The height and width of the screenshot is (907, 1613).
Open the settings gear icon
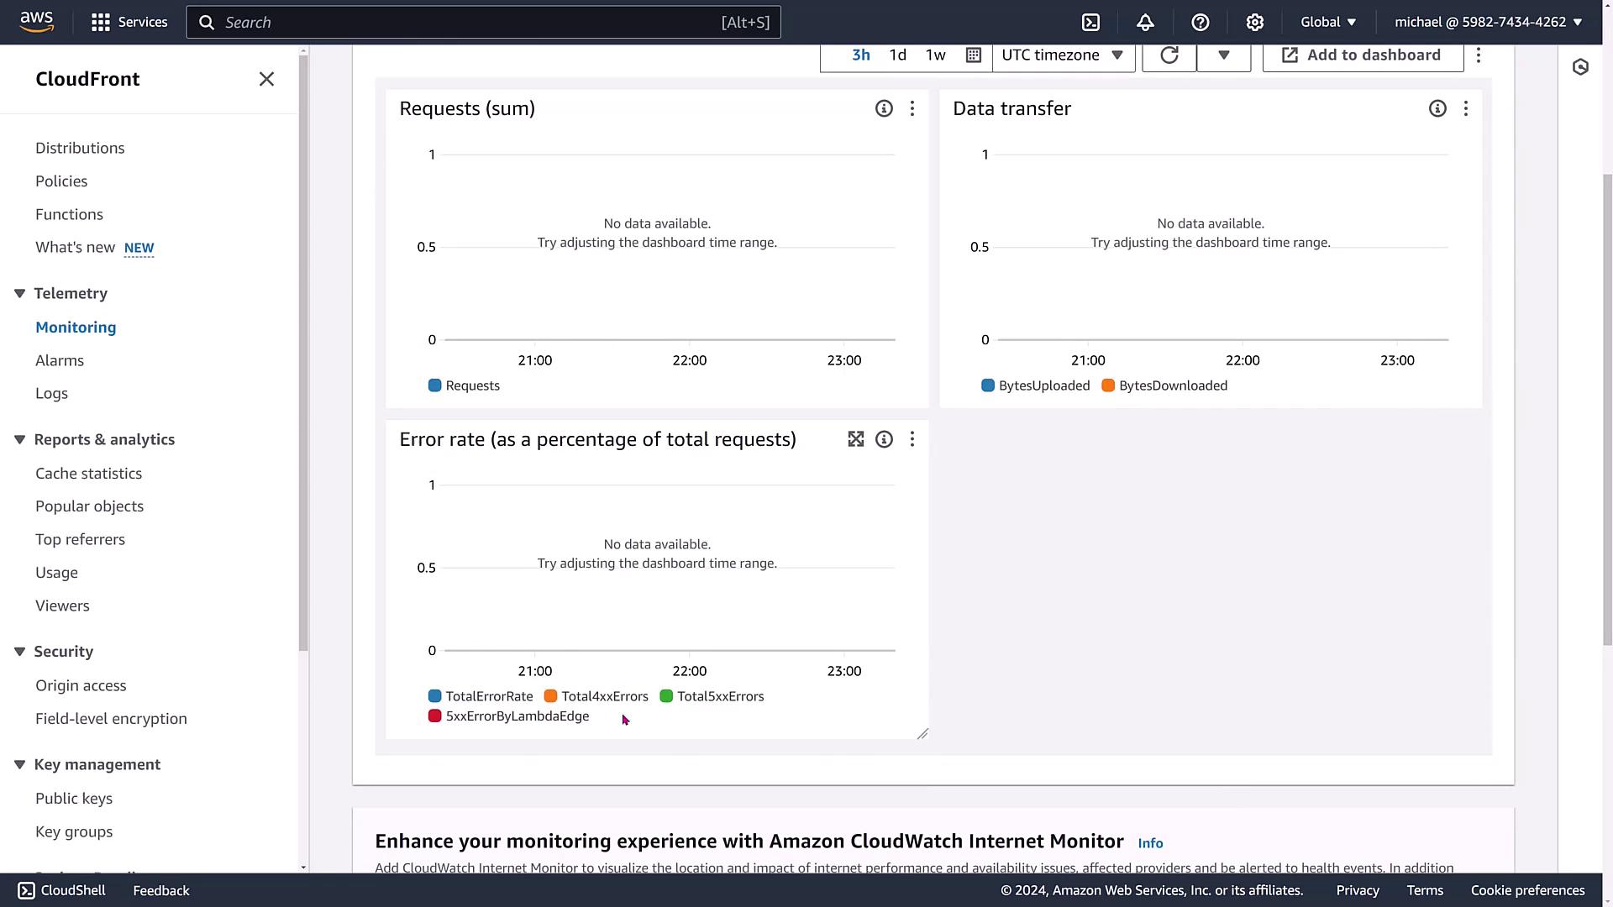pos(1254,23)
